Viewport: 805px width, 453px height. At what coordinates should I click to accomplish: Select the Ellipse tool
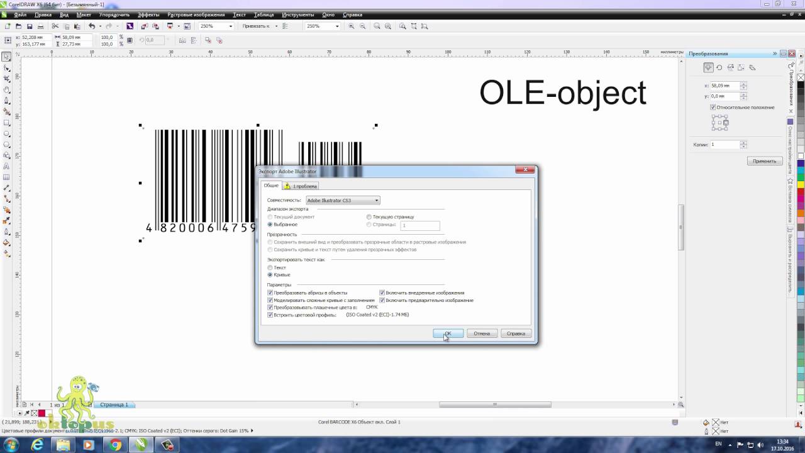[7, 134]
